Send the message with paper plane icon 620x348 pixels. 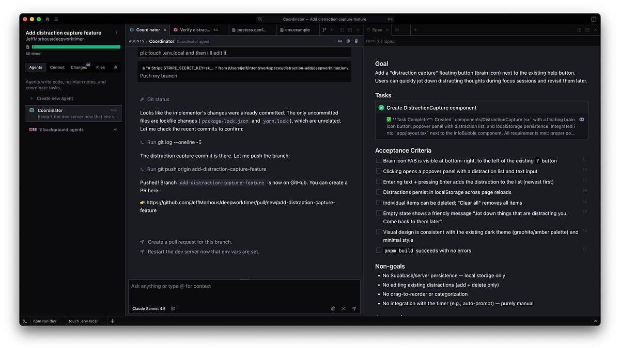coord(354,308)
